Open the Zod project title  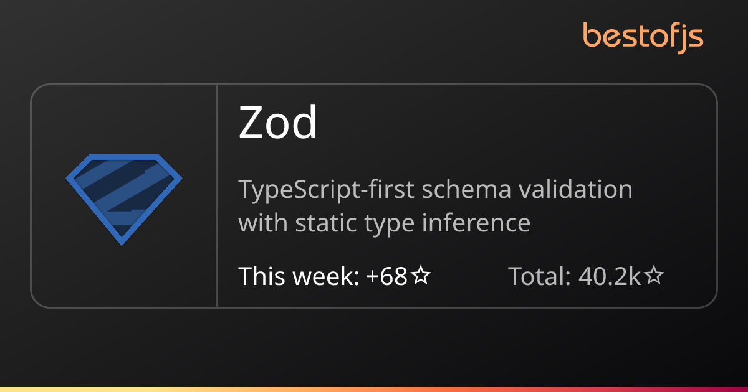coord(278,123)
